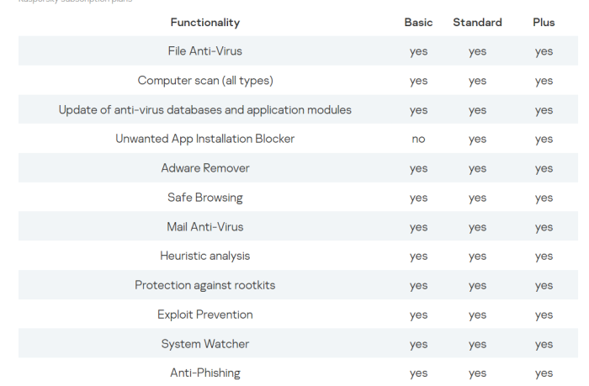Screen dimensions: 589x386
Task: Click Update of anti-virus databases row label
Action: pos(204,110)
